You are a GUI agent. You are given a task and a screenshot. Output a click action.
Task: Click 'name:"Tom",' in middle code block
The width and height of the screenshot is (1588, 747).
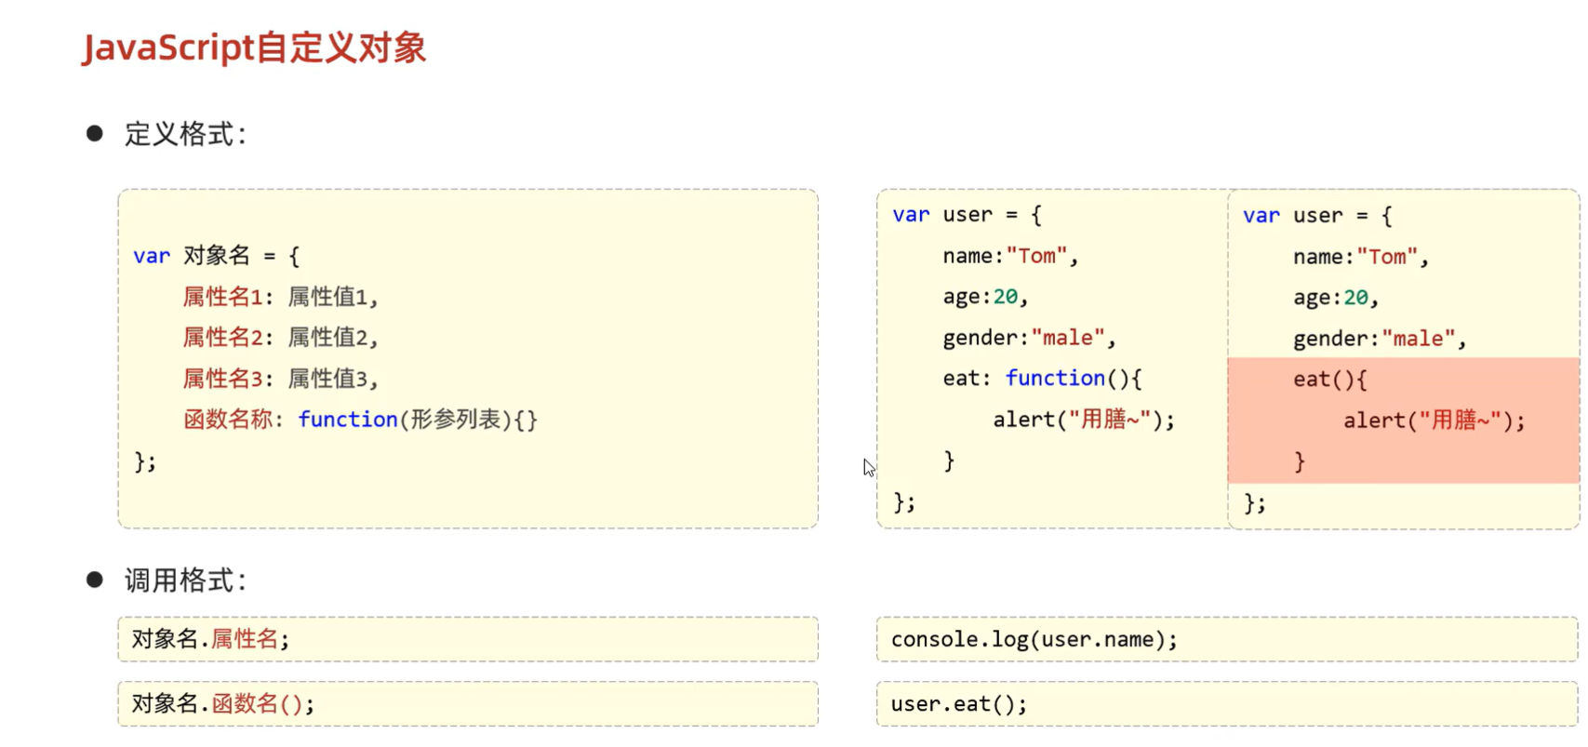1010,256
